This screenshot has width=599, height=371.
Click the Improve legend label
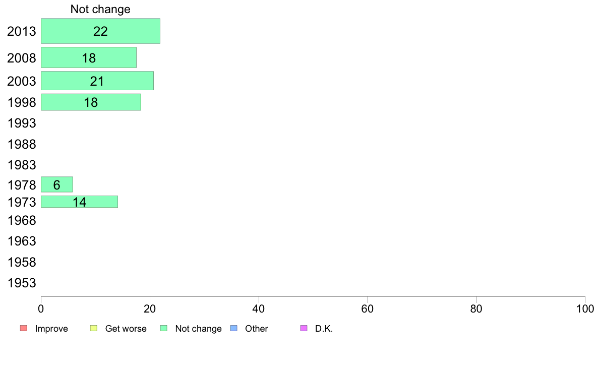[x=51, y=329]
